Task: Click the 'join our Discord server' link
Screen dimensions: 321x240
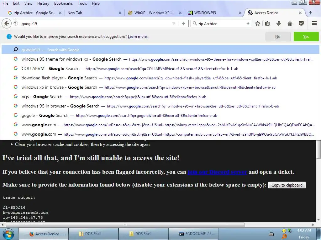Action: 217,172
